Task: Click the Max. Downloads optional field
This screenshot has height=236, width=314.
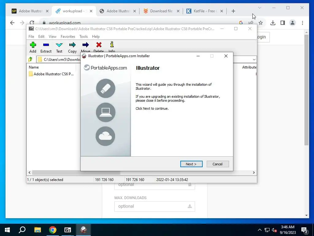Action: coord(155,206)
